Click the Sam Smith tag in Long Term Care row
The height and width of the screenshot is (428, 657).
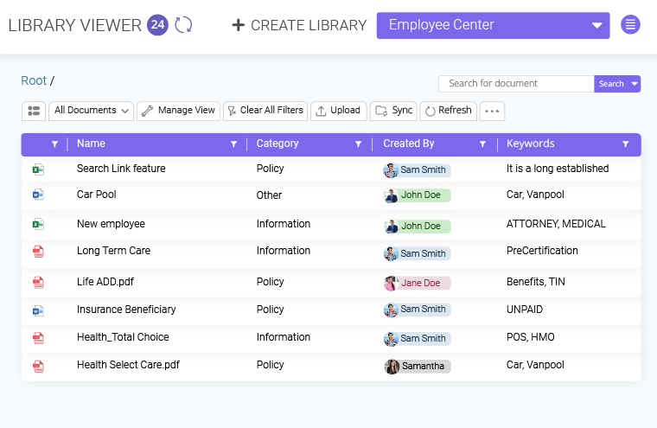[418, 253]
